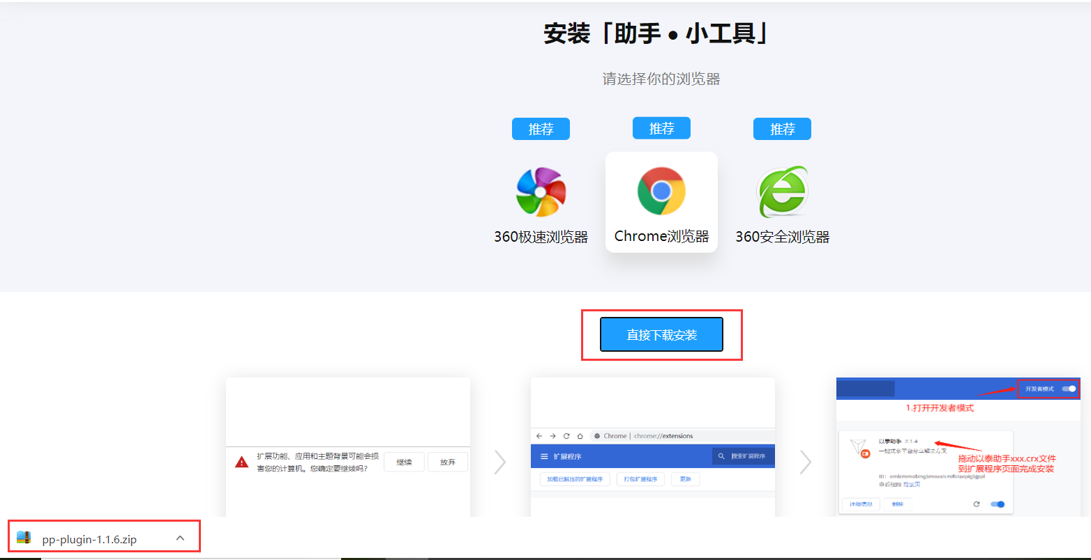The width and height of the screenshot is (1091, 560).
Task: Click the 推荐 badge above 360极速浏览器
Action: [x=541, y=129]
